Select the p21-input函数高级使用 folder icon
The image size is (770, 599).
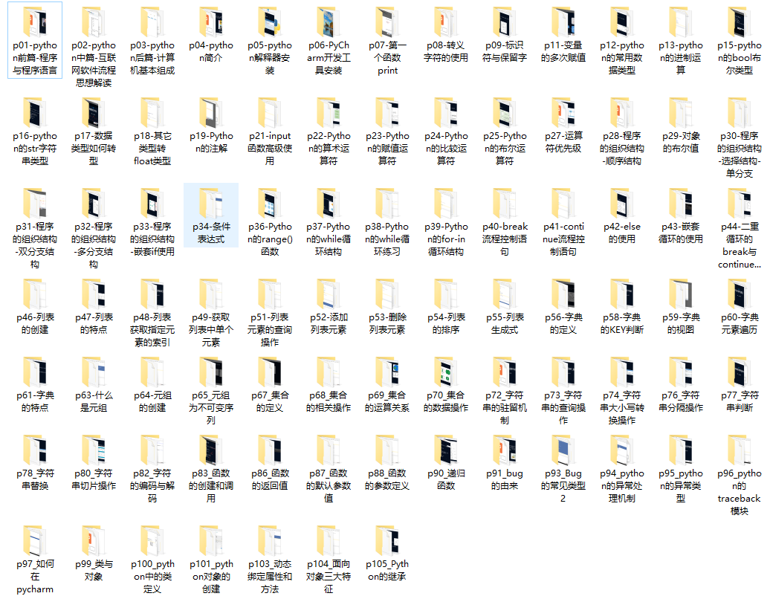(270, 113)
